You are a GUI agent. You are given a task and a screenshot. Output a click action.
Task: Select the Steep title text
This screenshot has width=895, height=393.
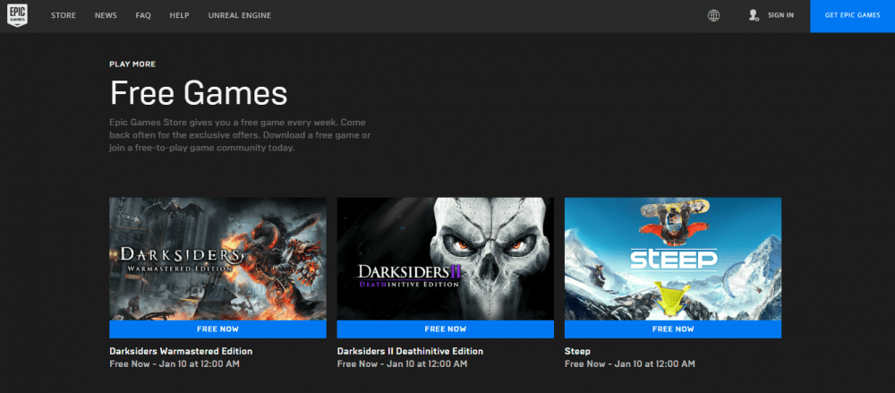[577, 351]
